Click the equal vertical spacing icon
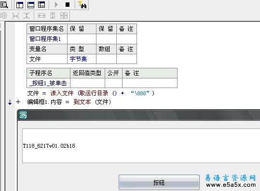 tap(27, 16)
